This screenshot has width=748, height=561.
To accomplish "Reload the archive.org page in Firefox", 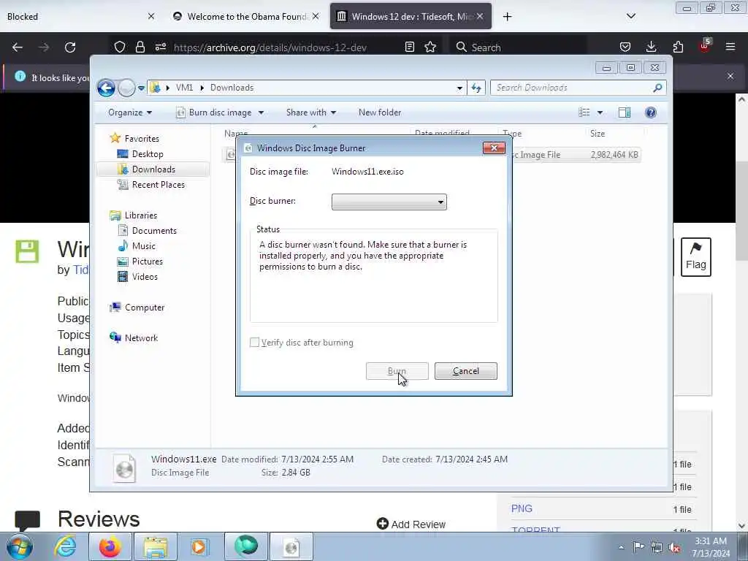I will (x=70, y=47).
